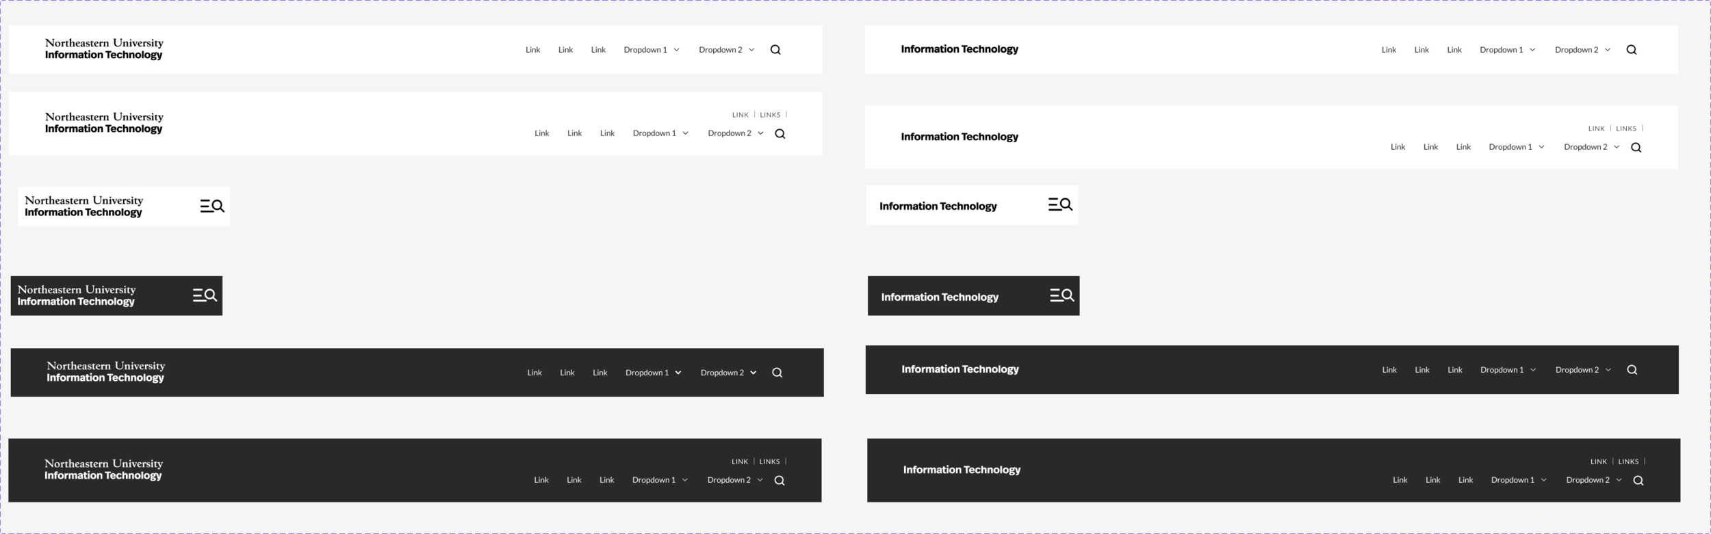The width and height of the screenshot is (1711, 534).
Task: Expand Dropdown 1 in dark Northeastern header with utility links
Action: [x=660, y=480]
